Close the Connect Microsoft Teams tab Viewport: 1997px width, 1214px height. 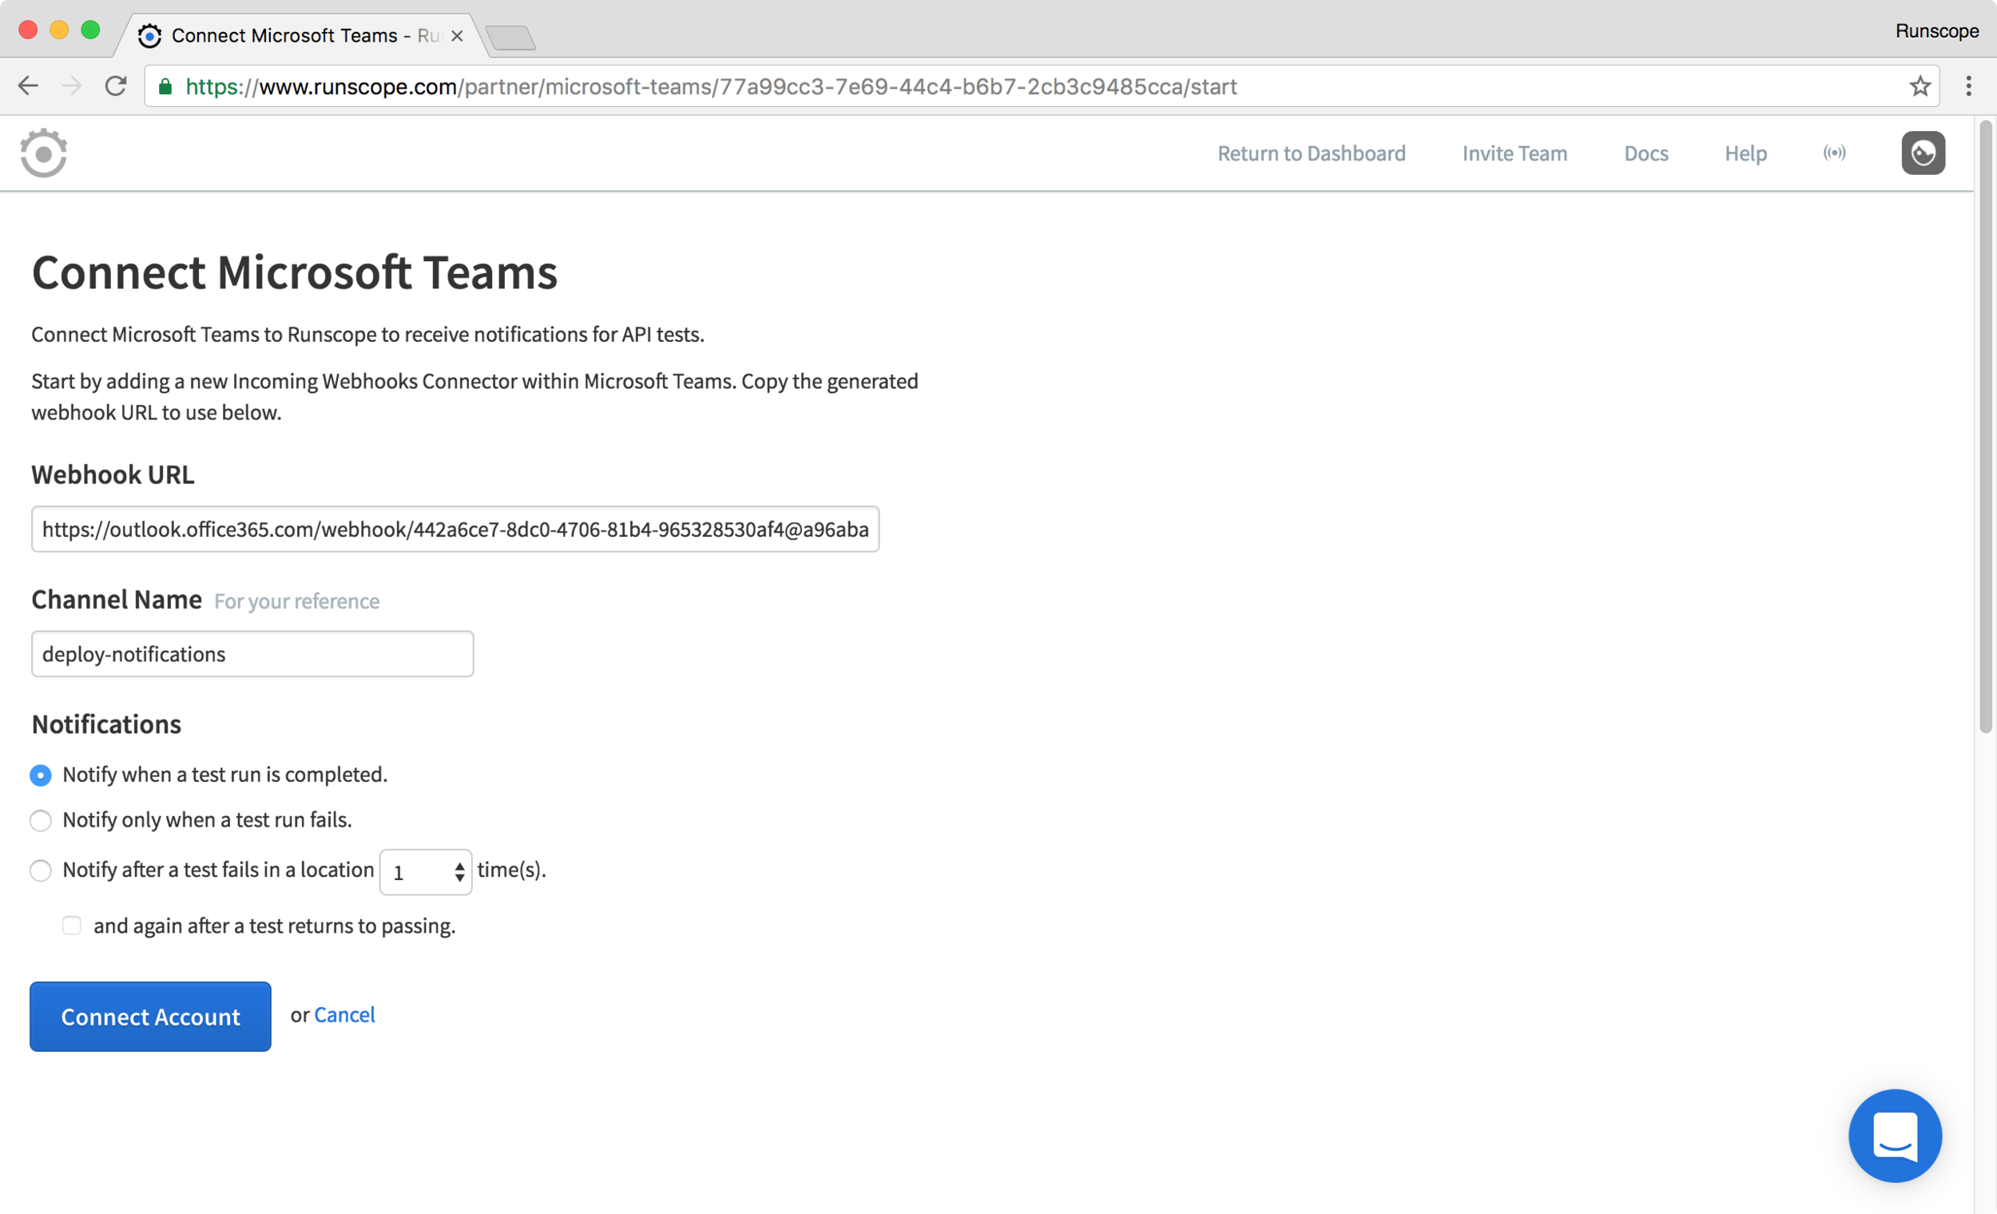pyautogui.click(x=457, y=36)
